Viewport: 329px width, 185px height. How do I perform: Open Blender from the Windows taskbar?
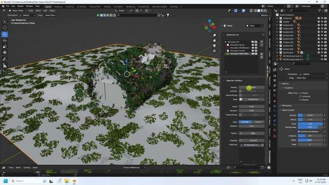74,181
